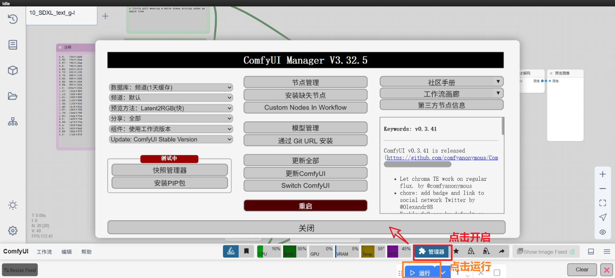Open the workflows folder sidebar icon
This screenshot has width=615, height=278.
tap(13, 96)
